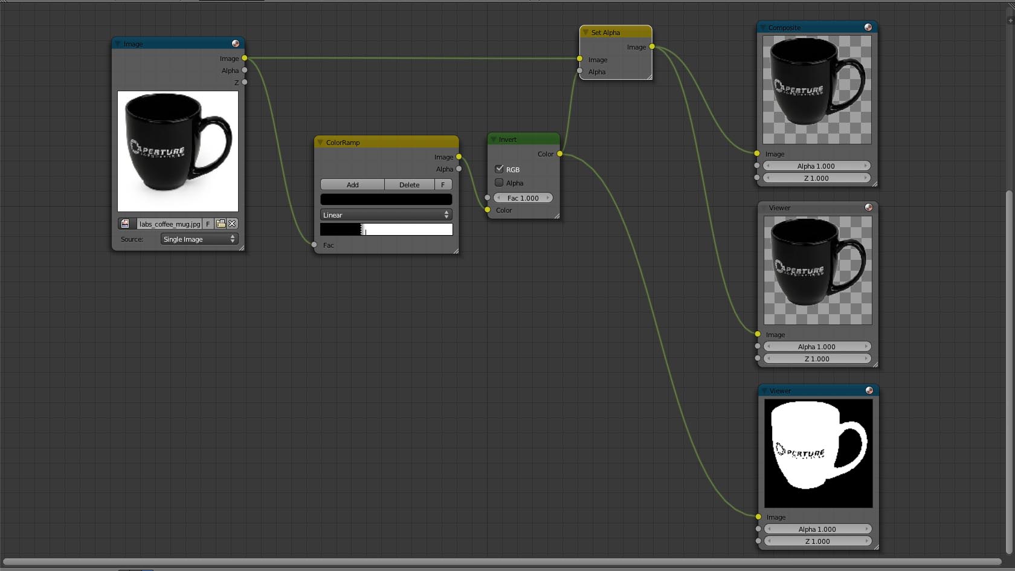The width and height of the screenshot is (1015, 571).
Task: Click the ColorRamp flip F button
Action: click(x=443, y=185)
